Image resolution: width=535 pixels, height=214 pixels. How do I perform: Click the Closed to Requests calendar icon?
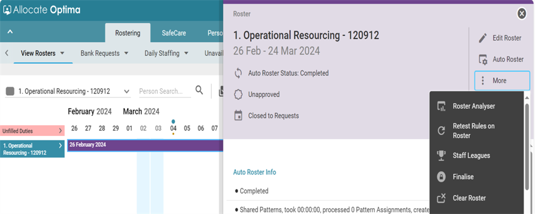click(x=238, y=116)
